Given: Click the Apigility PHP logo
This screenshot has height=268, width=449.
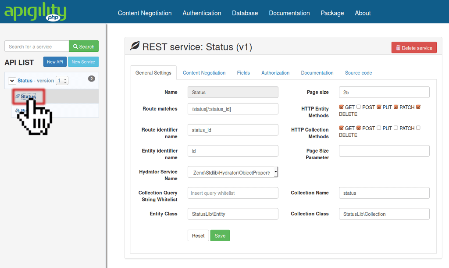Looking at the screenshot, I should click(x=35, y=13).
